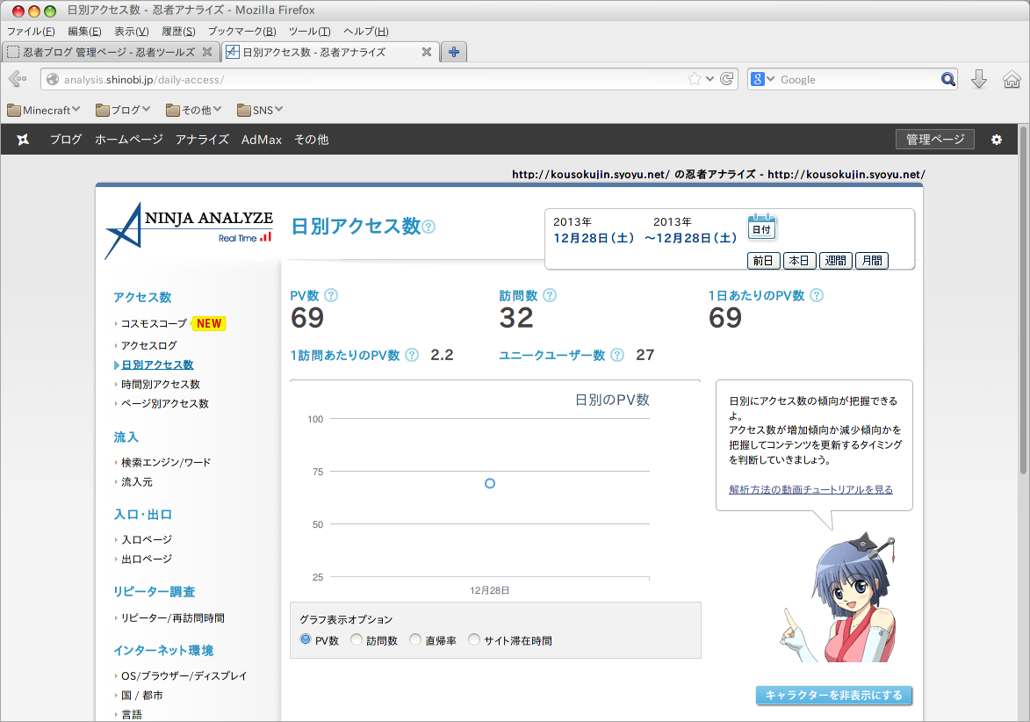Click help icon next to 1訪問あたりのPV数

412,355
